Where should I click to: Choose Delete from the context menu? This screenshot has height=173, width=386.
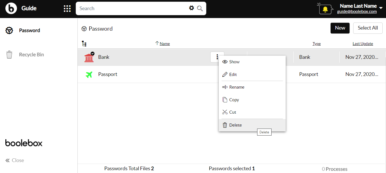click(235, 125)
